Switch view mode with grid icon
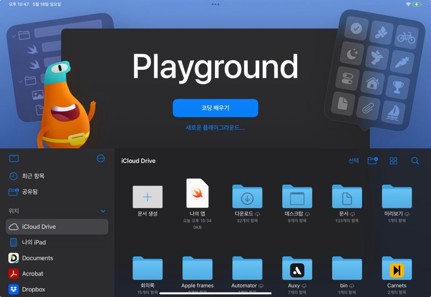Viewport: 431px width, 297px height. click(x=394, y=161)
